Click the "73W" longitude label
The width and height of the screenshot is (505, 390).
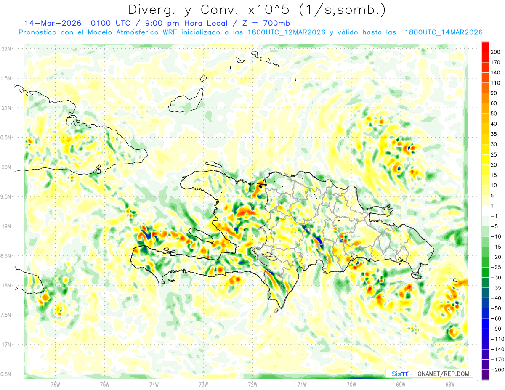[203, 384]
